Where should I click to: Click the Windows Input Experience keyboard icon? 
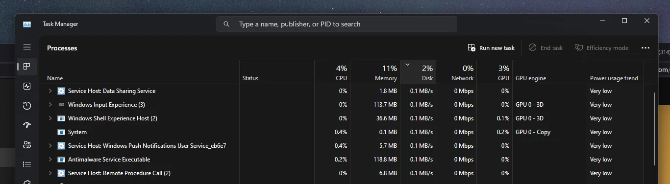(x=61, y=105)
